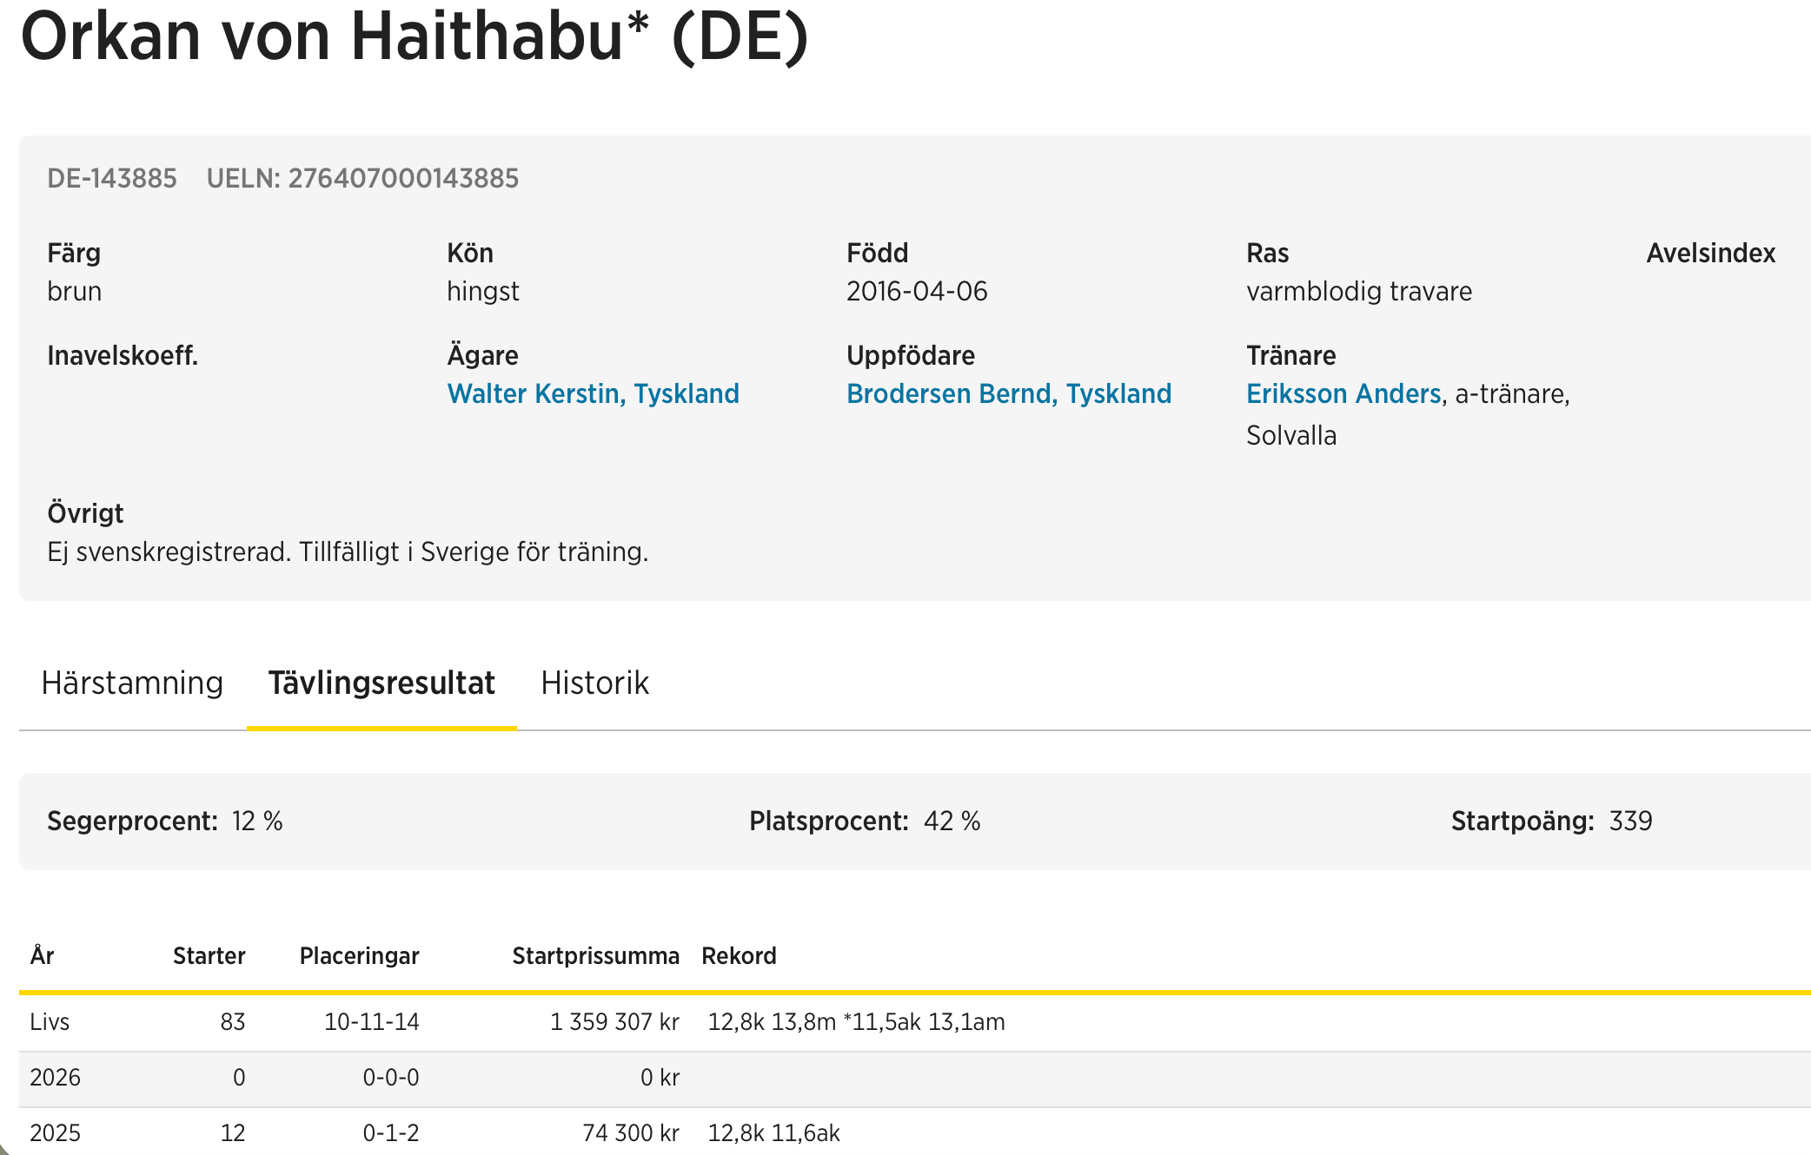Click the År column header
This screenshot has width=1811, height=1155.
42,956
